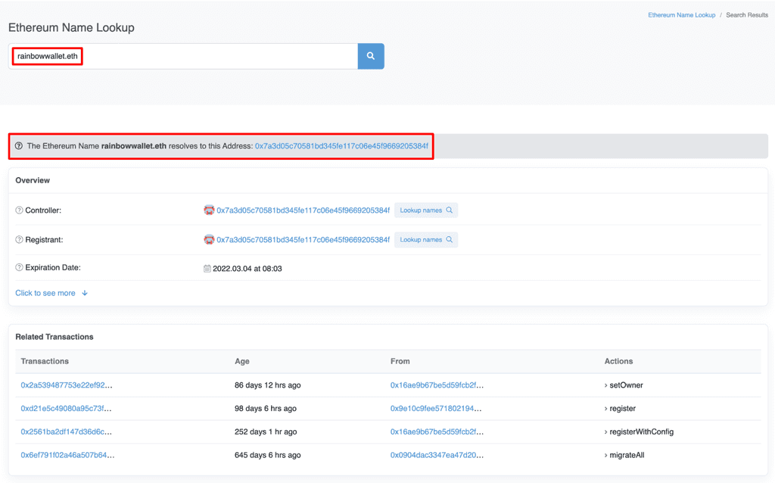Expand Click to see more details

51,293
